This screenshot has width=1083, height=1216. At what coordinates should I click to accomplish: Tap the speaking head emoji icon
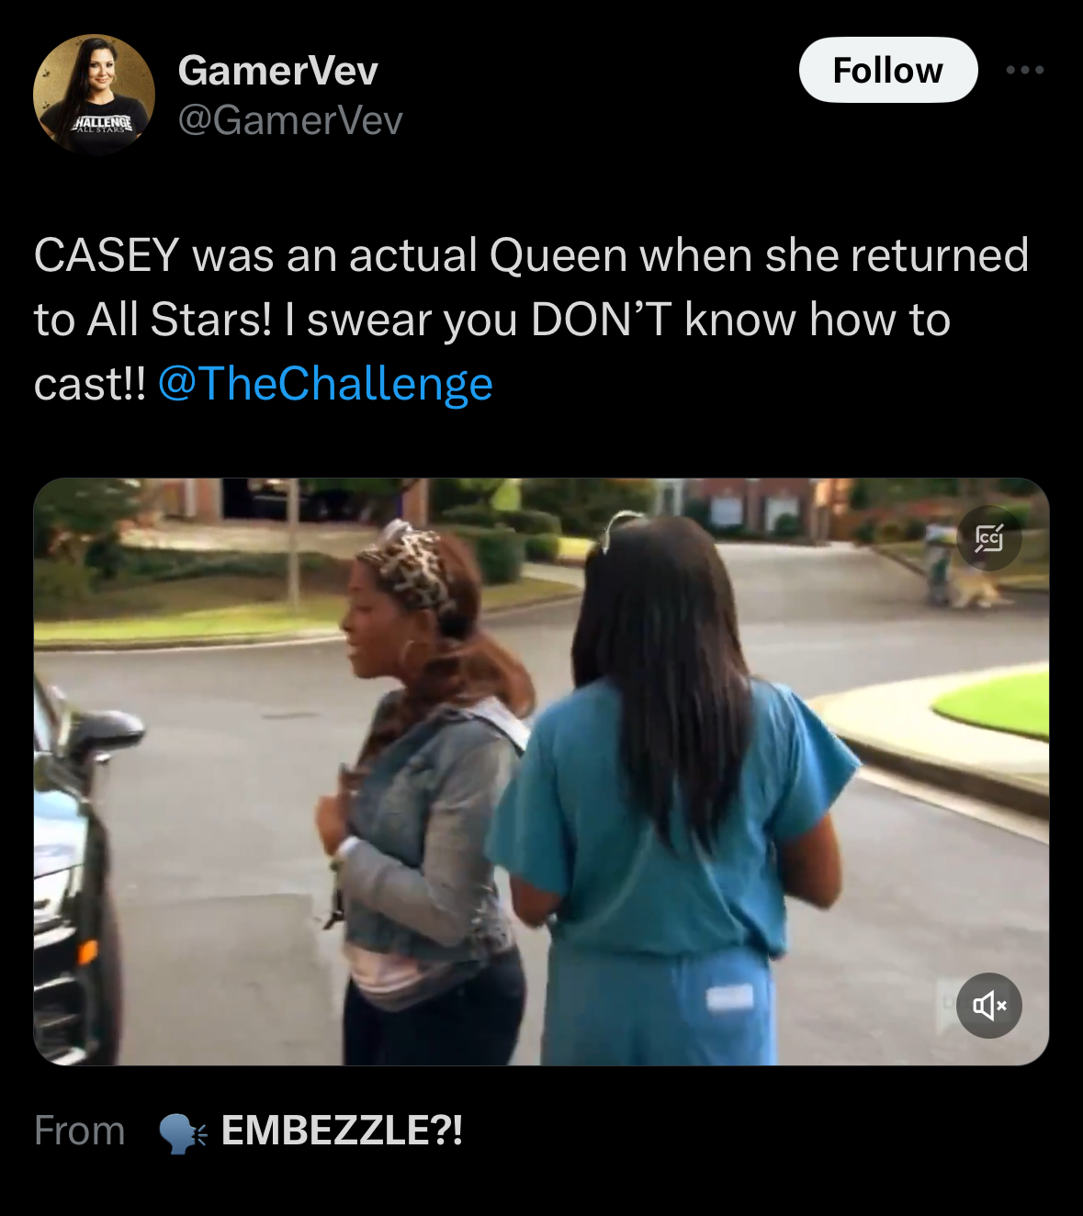[x=183, y=1132]
